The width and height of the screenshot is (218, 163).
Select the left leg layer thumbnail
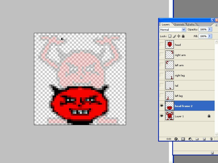pyautogui.click(x=170, y=95)
